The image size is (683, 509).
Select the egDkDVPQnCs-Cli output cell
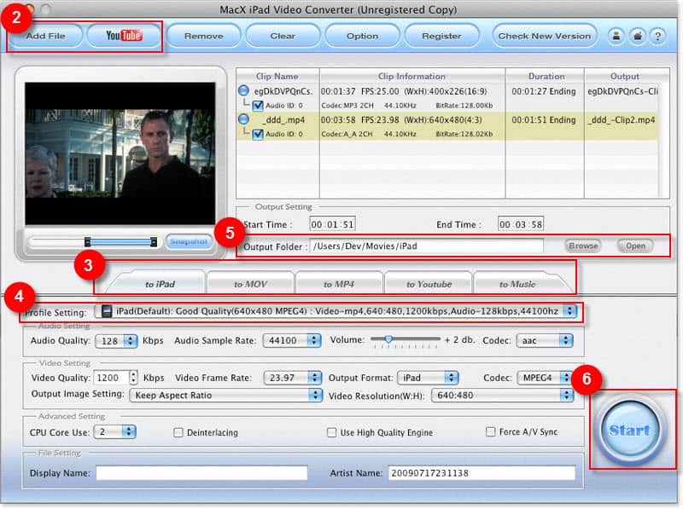click(x=622, y=91)
